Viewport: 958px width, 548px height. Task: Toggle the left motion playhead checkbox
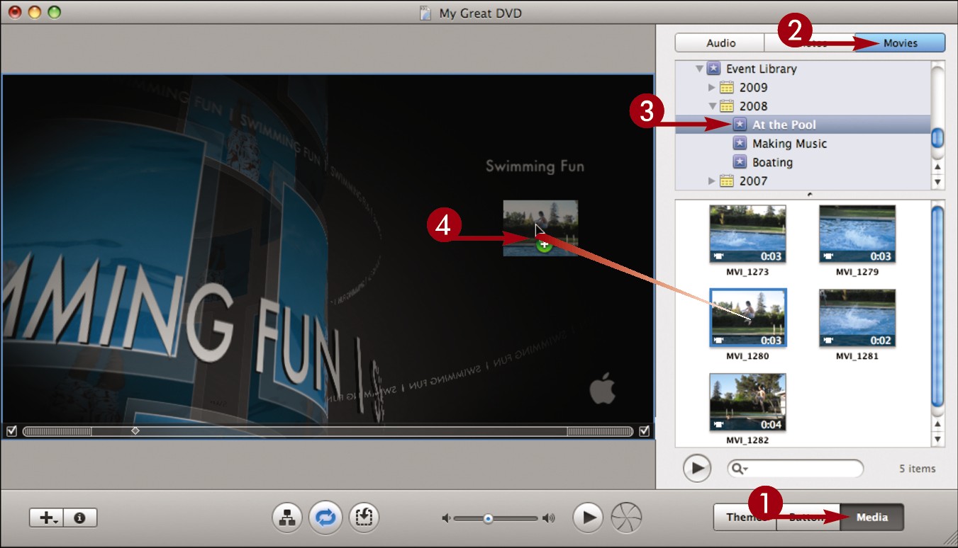click(x=11, y=430)
